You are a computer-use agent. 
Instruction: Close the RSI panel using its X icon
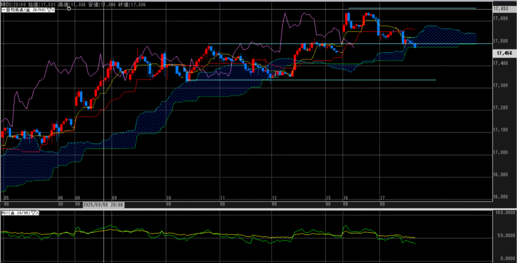38,214
